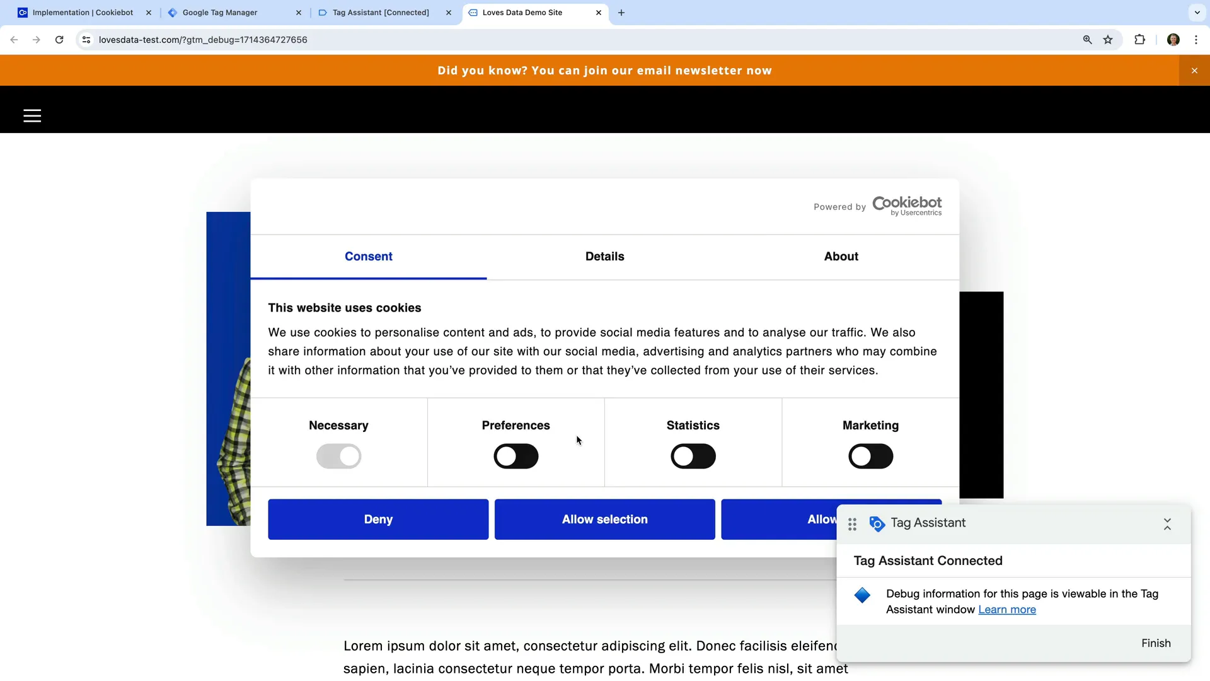Open the tab search dropdown
This screenshot has height=681, width=1210.
click(1196, 12)
